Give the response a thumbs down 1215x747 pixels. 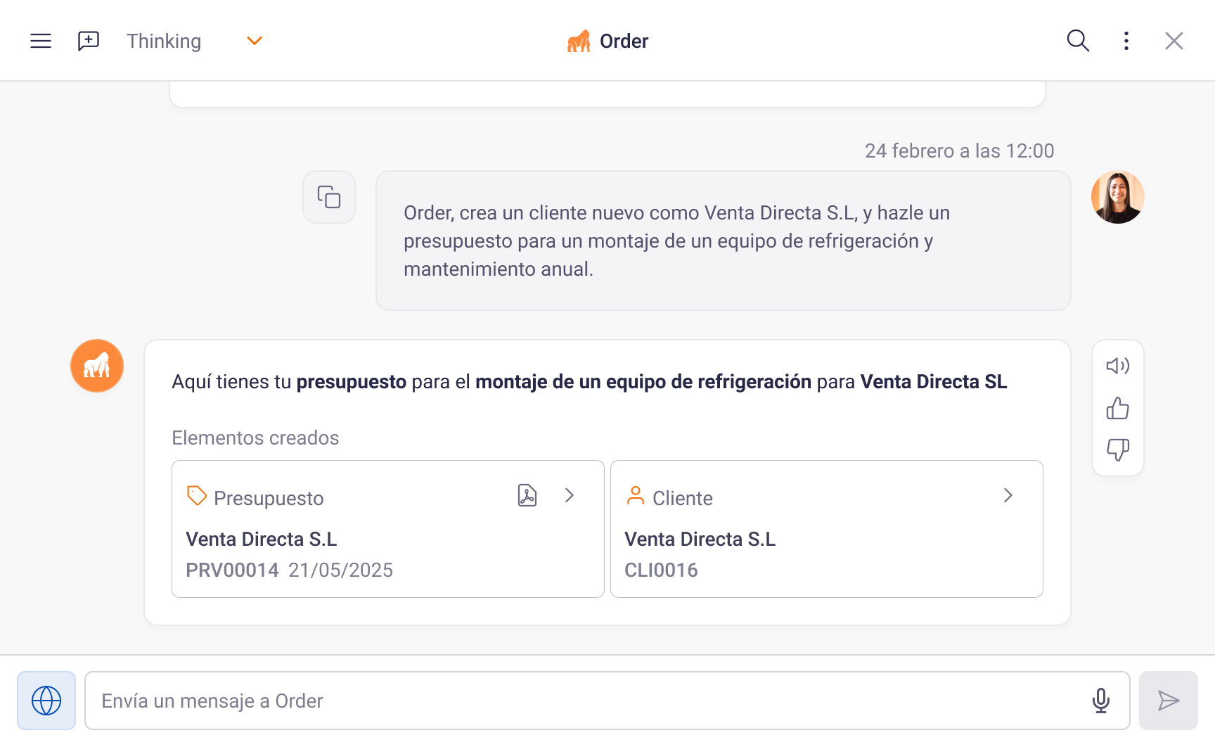(x=1117, y=449)
